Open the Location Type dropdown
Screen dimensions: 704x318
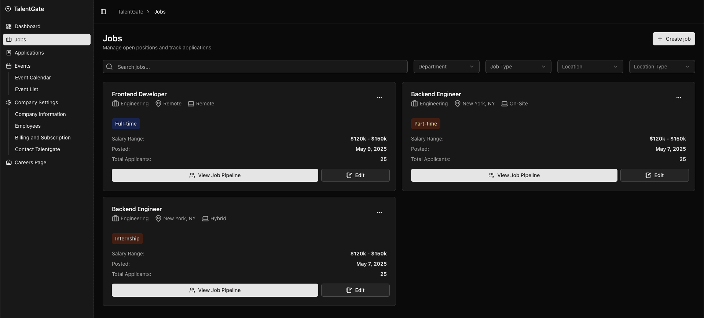pyautogui.click(x=662, y=67)
